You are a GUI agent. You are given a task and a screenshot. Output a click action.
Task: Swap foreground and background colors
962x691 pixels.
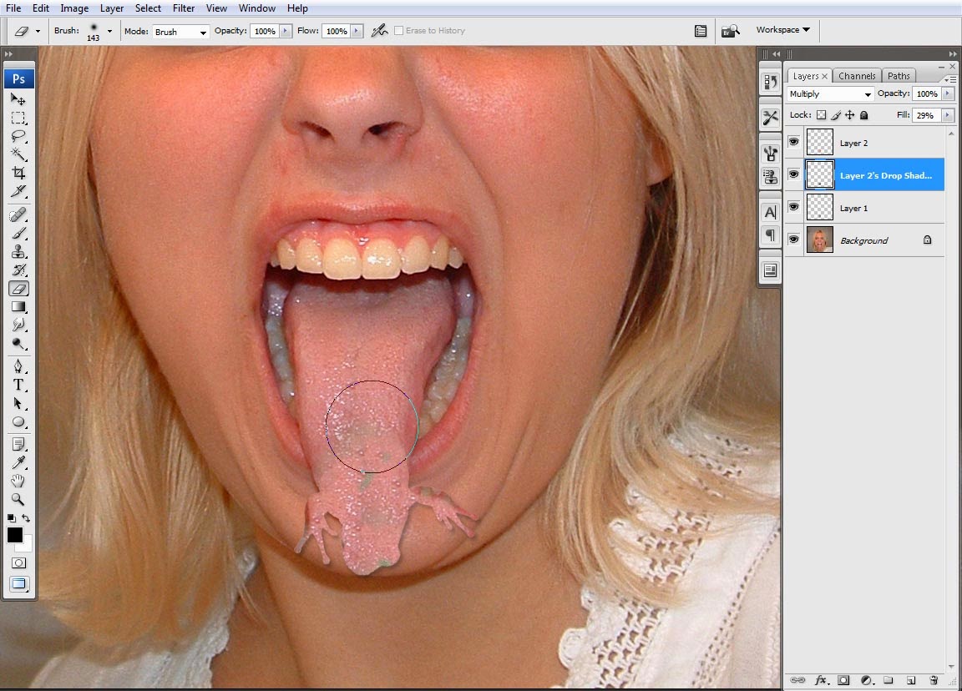point(26,518)
